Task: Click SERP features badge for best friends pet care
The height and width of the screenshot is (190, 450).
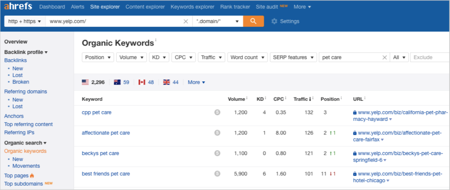Action: [x=217, y=174]
